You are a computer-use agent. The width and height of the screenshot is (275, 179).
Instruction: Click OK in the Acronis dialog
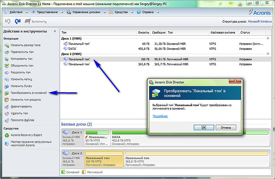click(204, 128)
